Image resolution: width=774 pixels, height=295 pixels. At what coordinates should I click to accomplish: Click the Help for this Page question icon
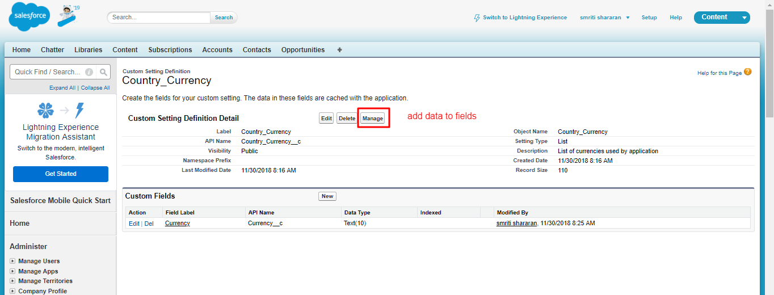[748, 72]
